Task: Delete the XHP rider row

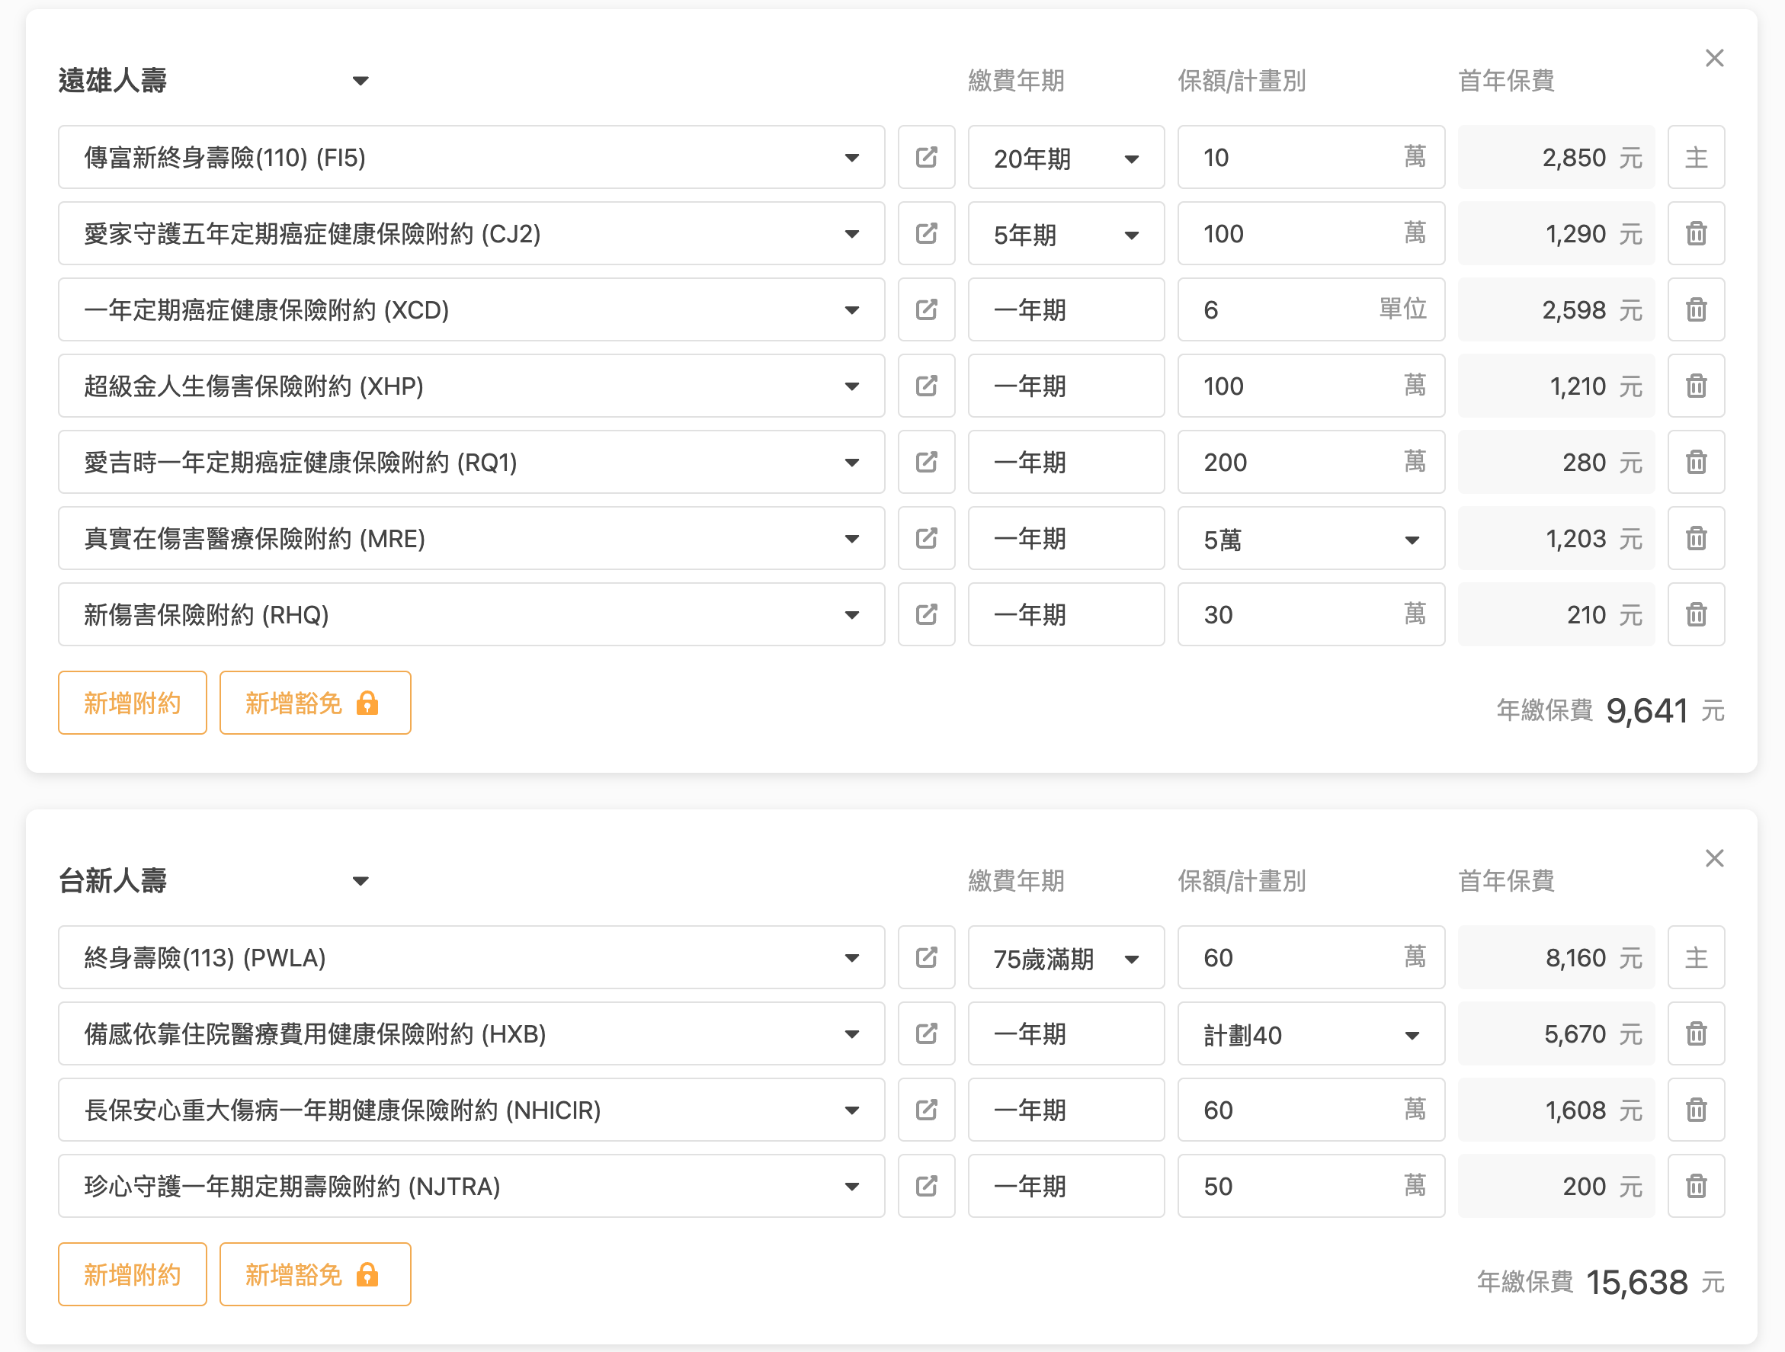Action: [x=1697, y=386]
